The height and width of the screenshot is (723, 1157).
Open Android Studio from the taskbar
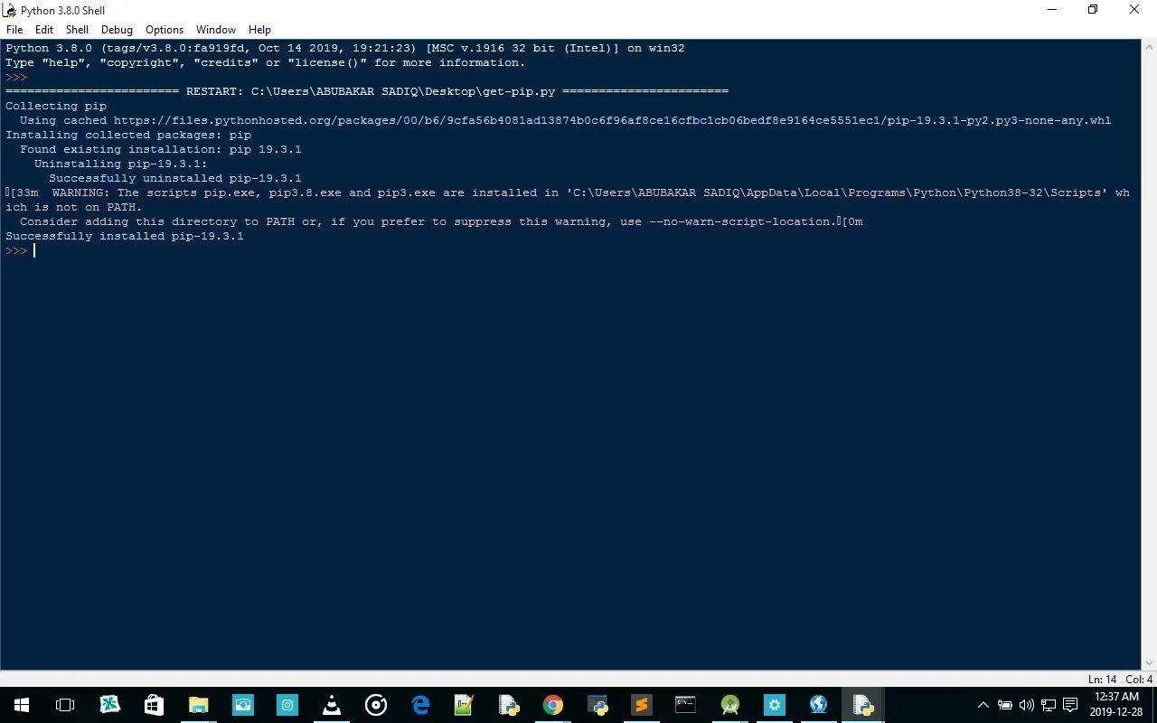pyautogui.click(x=730, y=705)
